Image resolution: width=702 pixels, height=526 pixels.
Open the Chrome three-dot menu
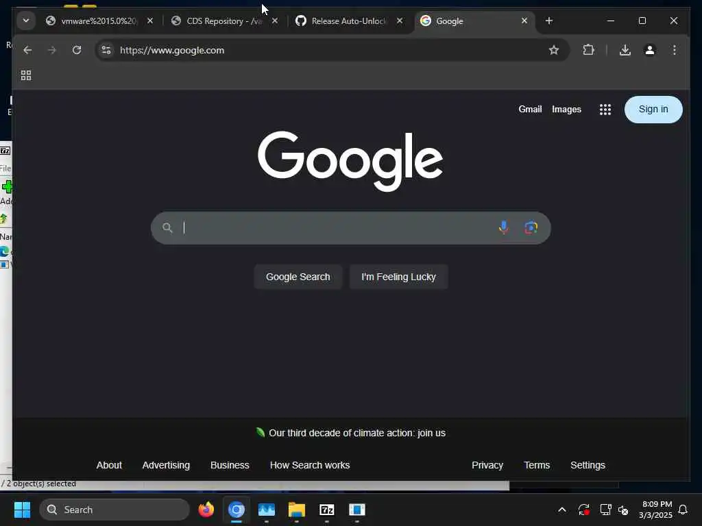point(675,50)
